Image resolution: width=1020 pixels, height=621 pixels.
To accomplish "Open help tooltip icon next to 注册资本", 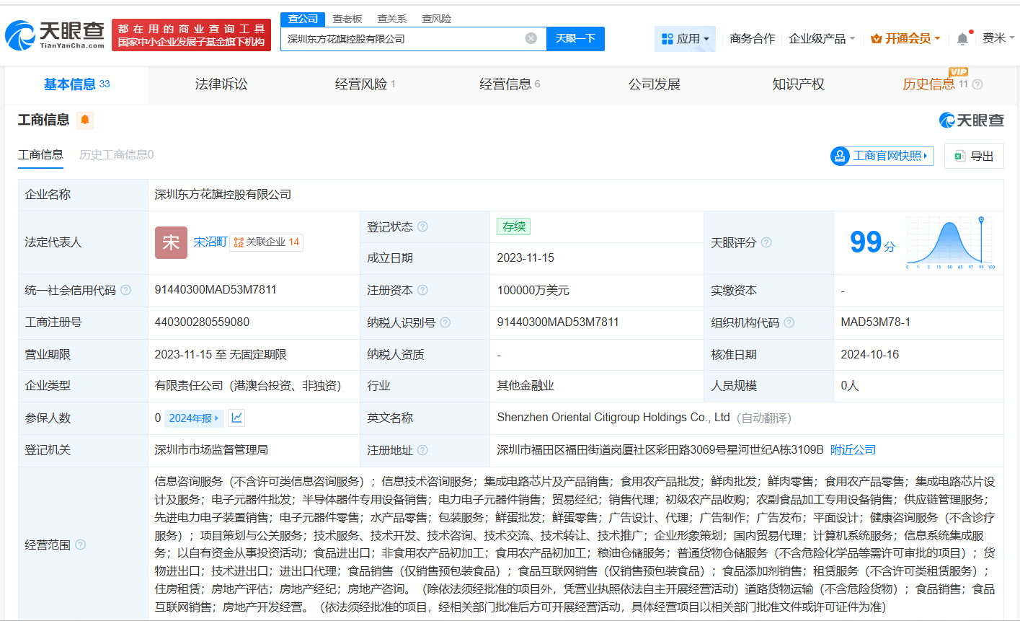I will click(x=422, y=290).
